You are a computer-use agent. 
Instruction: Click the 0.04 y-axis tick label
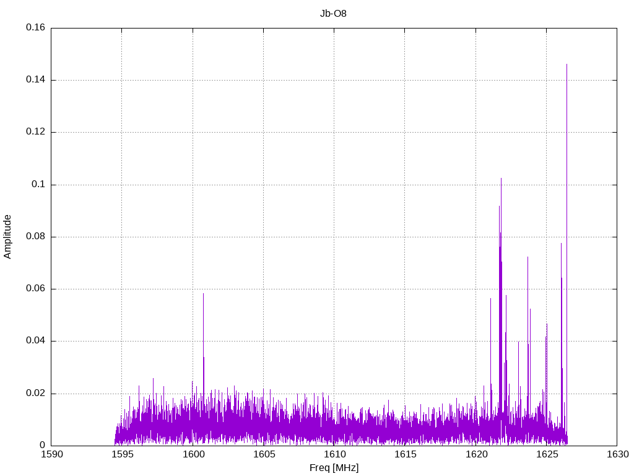(35, 341)
